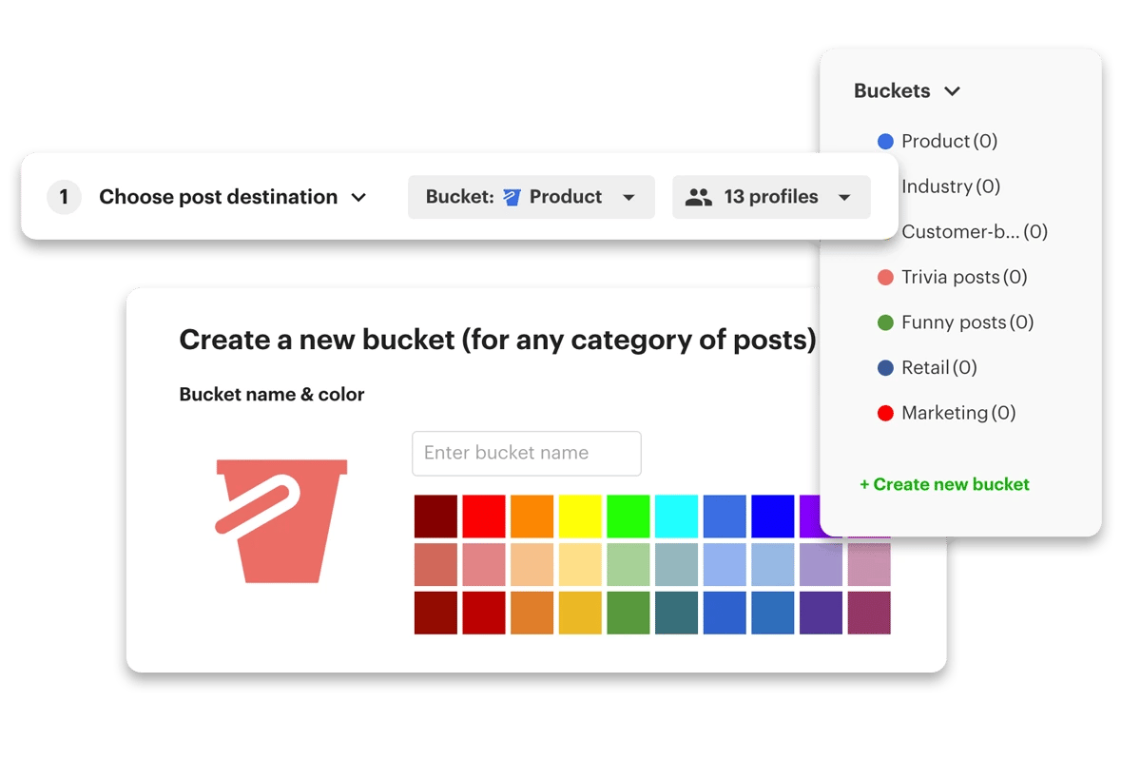The image size is (1141, 761).
Task: Click the profiles people icon
Action: pos(700,196)
